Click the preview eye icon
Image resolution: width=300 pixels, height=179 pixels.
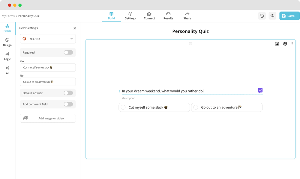click(272, 16)
